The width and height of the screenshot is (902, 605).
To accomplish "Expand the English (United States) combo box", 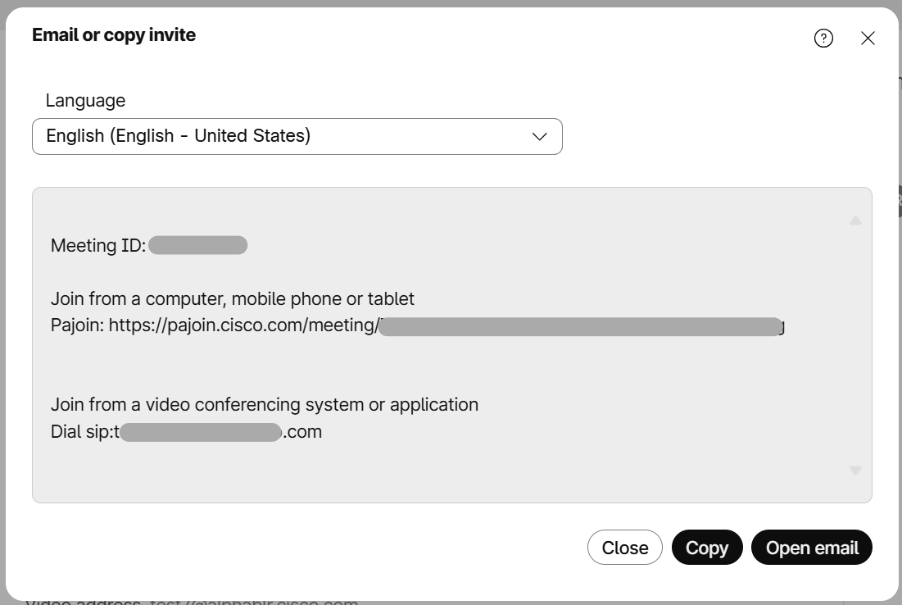I will [x=297, y=136].
